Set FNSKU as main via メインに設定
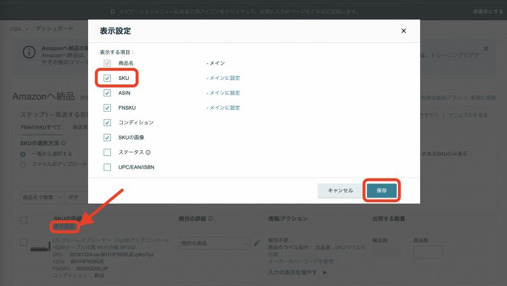The width and height of the screenshot is (507, 286). (224, 108)
